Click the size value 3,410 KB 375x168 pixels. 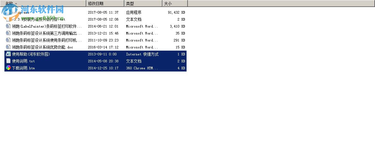pyautogui.click(x=177, y=26)
